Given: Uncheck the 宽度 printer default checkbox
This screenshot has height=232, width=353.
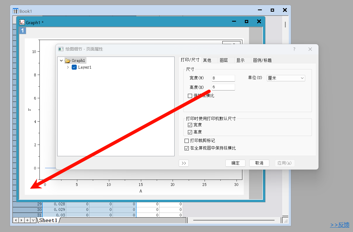Looking at the screenshot, I should [190, 125].
